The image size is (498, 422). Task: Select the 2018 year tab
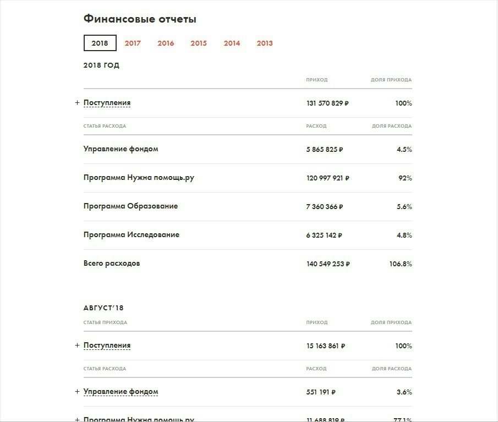[100, 43]
